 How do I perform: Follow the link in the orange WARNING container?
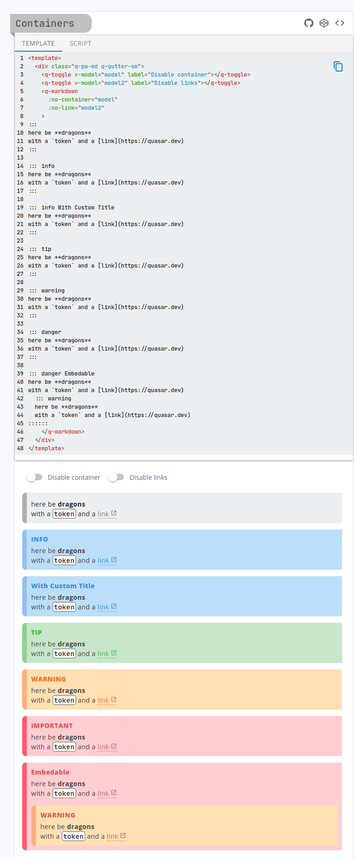tap(103, 700)
